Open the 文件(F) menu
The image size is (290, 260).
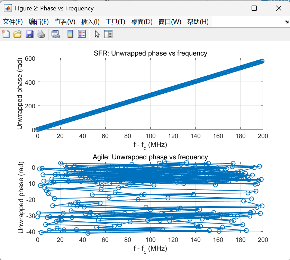pyautogui.click(x=13, y=22)
